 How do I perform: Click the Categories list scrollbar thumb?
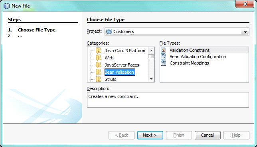click(x=151, y=56)
